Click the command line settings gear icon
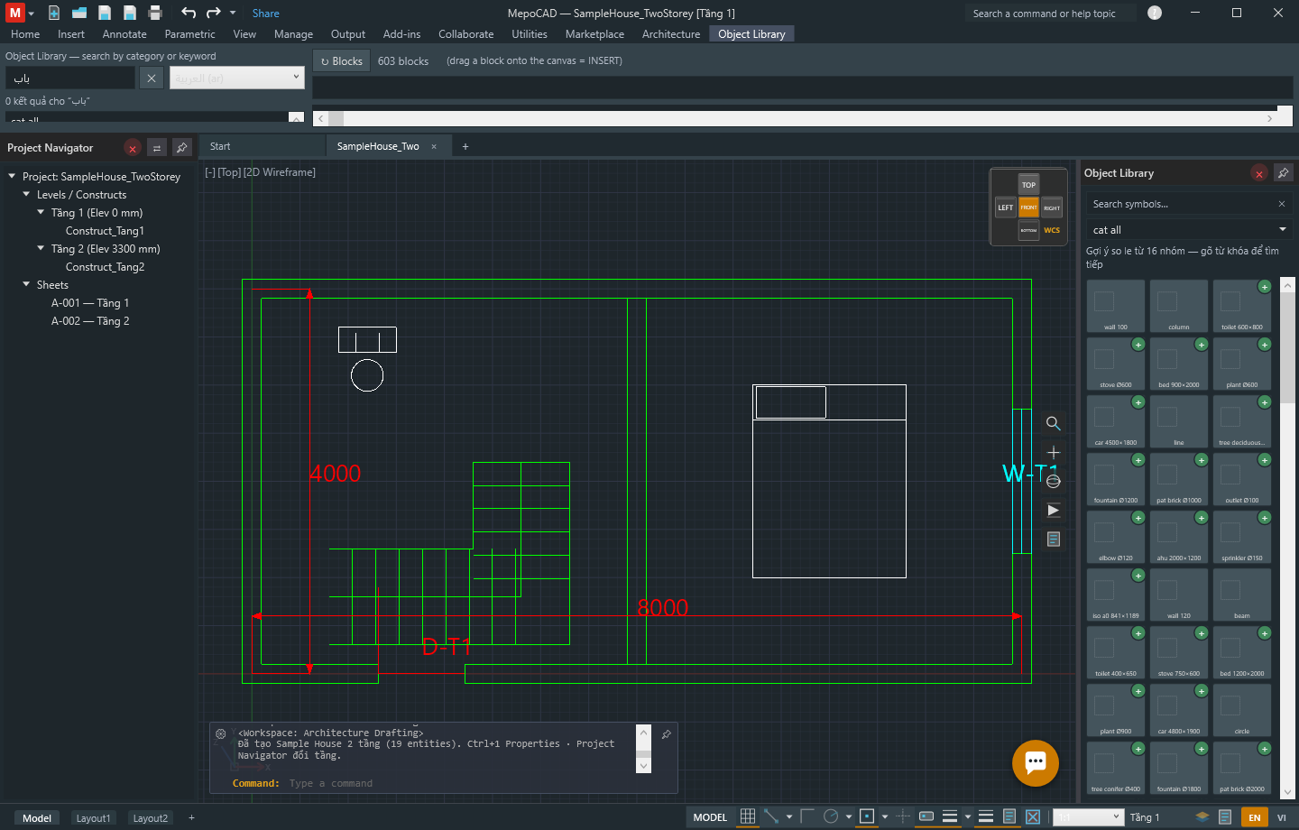1299x830 pixels. pyautogui.click(x=221, y=734)
